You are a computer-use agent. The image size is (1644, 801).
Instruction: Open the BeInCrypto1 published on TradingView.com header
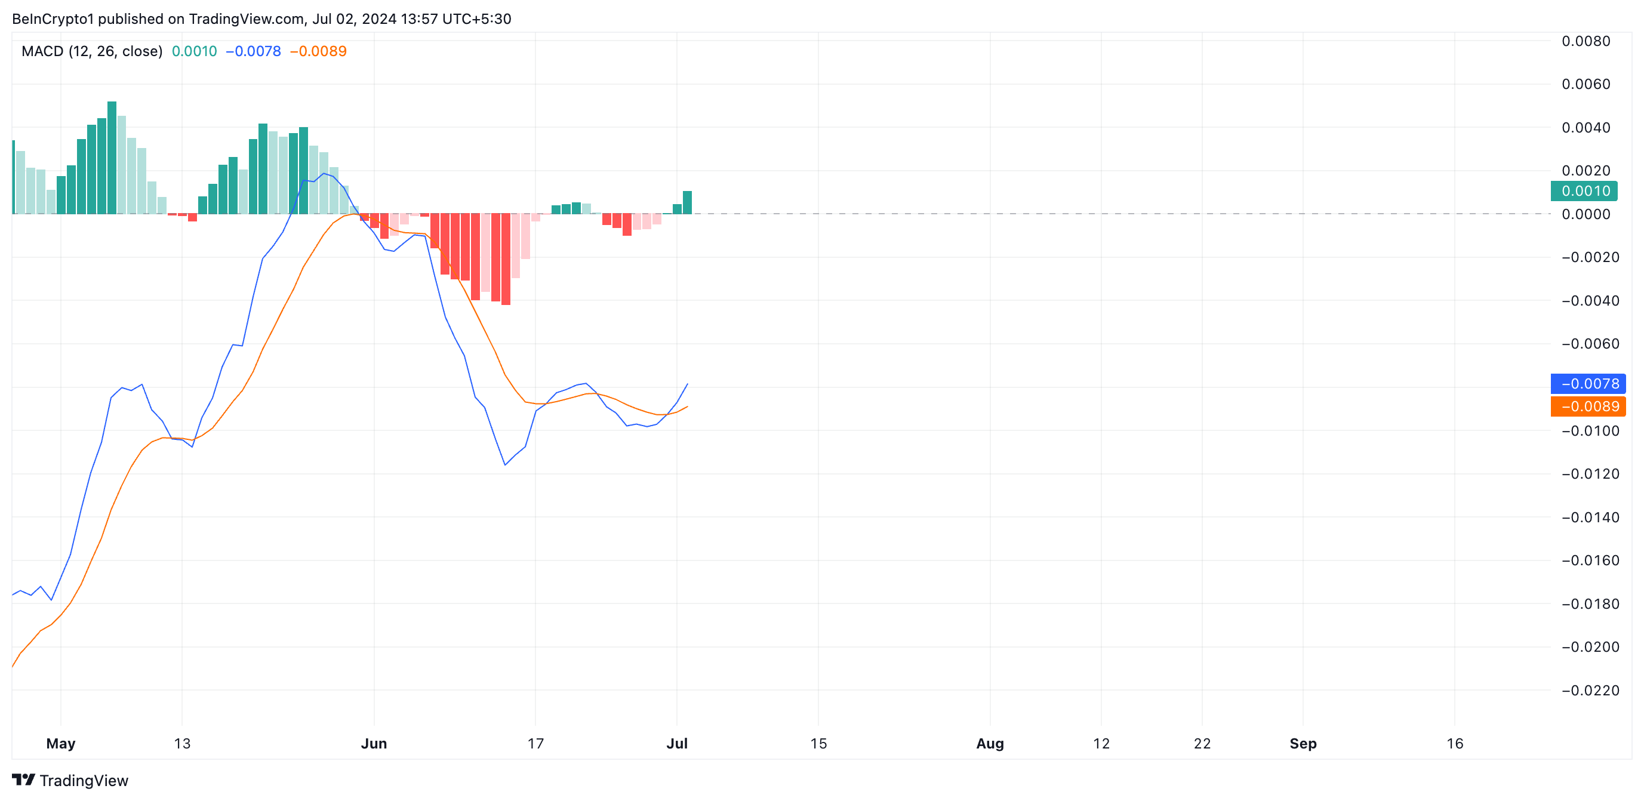coord(261,19)
